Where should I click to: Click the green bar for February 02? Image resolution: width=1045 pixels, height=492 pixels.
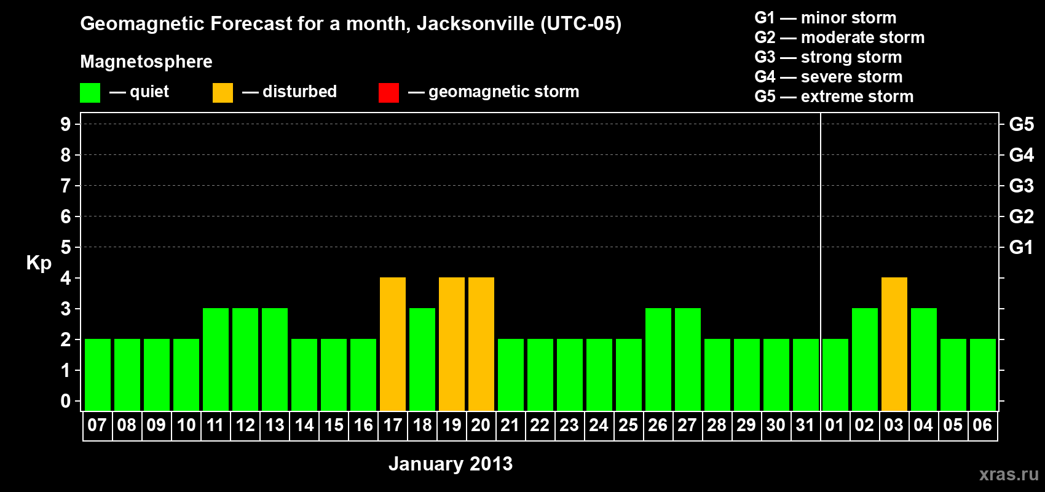(x=865, y=359)
